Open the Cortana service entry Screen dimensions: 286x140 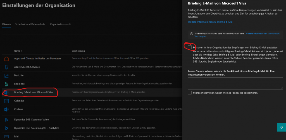[x=19, y=109]
